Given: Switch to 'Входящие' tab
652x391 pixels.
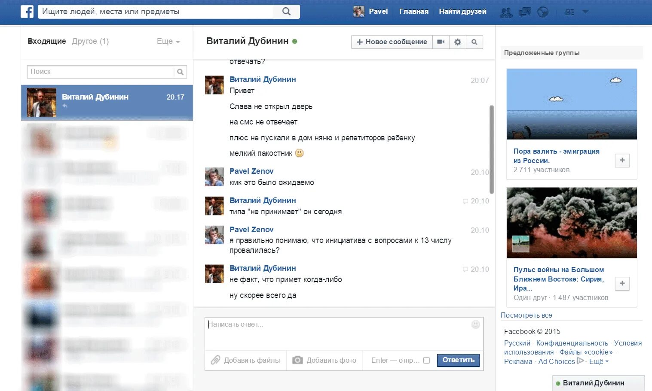Looking at the screenshot, I should pyautogui.click(x=47, y=41).
